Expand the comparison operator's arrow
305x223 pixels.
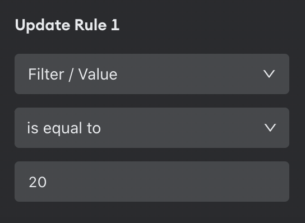coord(270,128)
